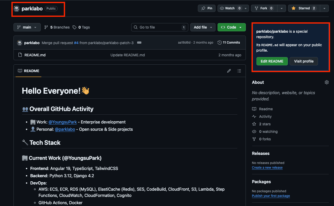This screenshot has width=334, height=206.
Task: Click the Create a new release link
Action: [267, 168]
